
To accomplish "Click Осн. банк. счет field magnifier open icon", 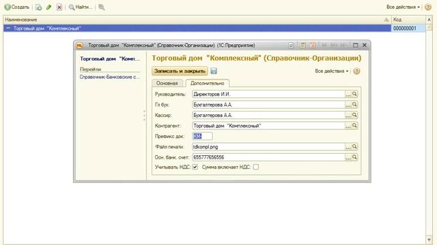I will click(354, 157).
